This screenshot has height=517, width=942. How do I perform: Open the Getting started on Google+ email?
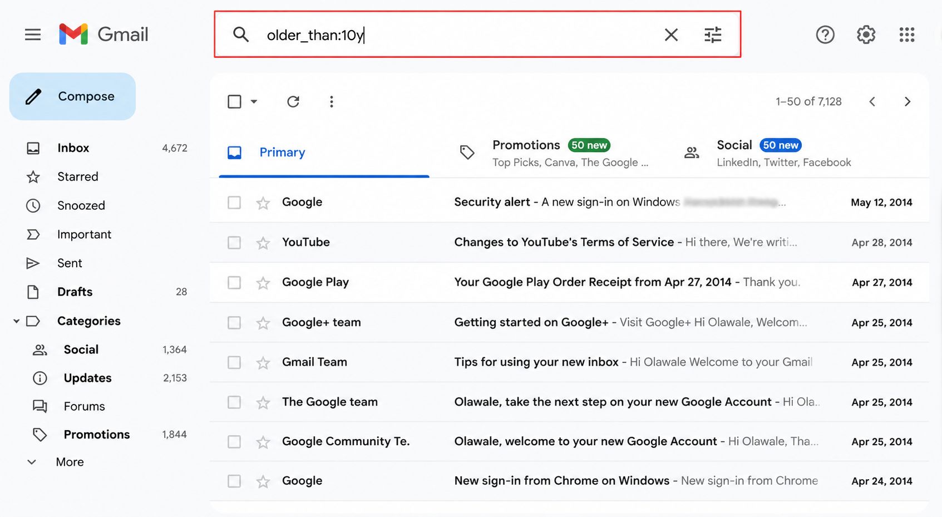(570, 323)
